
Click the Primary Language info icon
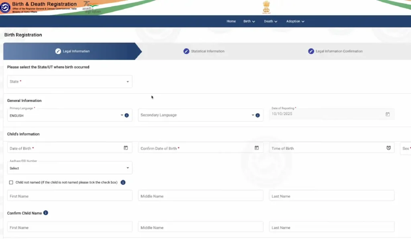point(127,115)
